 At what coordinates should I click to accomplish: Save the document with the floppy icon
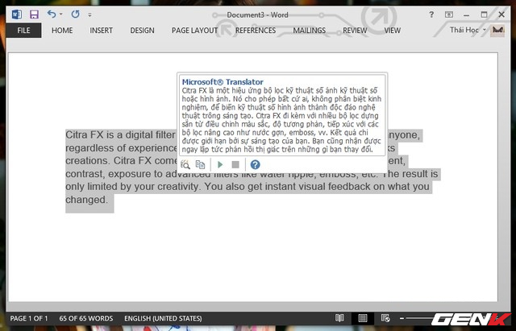pyautogui.click(x=34, y=14)
